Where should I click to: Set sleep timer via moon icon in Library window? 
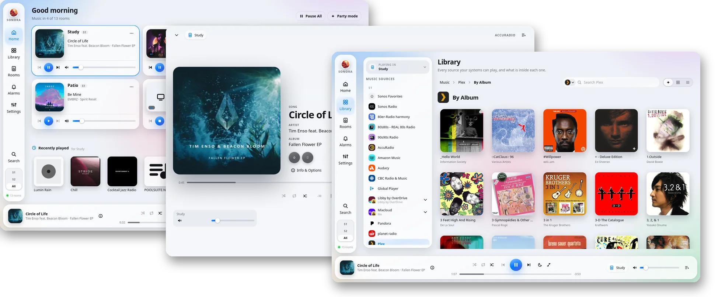pos(540,265)
